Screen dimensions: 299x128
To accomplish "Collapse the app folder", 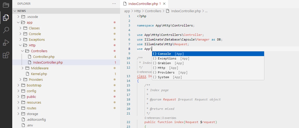I will point(18,23).
